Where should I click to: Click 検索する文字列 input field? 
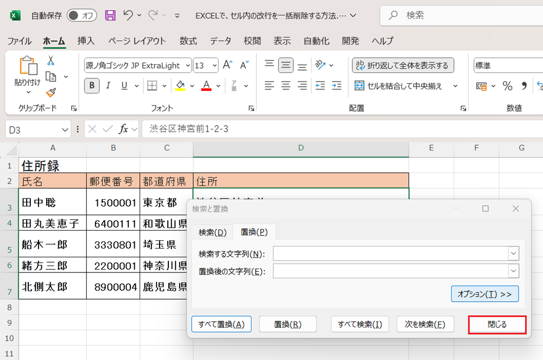coord(390,253)
